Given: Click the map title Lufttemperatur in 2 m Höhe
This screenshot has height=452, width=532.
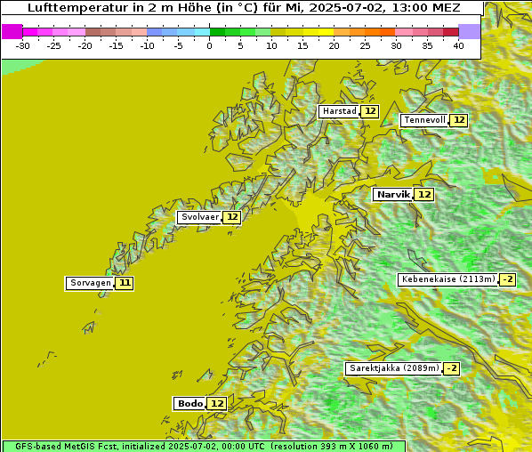Looking at the screenshot, I should click(x=244, y=7).
